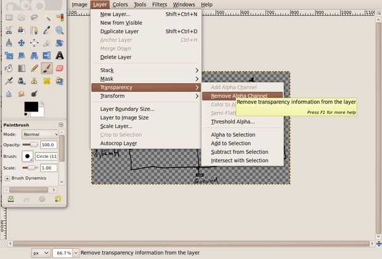
Task: Select the Ink tool
Action: click(x=22, y=81)
